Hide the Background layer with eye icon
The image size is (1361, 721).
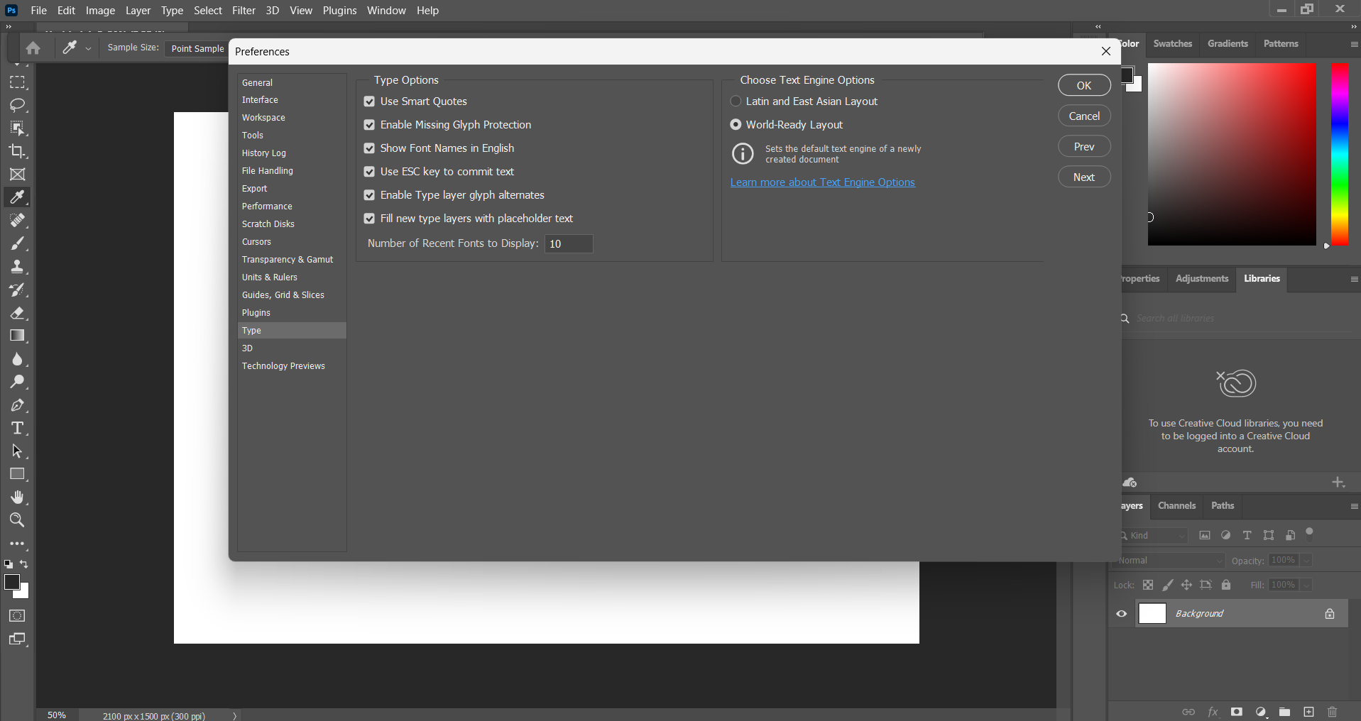(x=1122, y=614)
